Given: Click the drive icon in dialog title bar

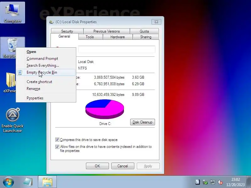Looking at the screenshot, I should pos(51,22).
